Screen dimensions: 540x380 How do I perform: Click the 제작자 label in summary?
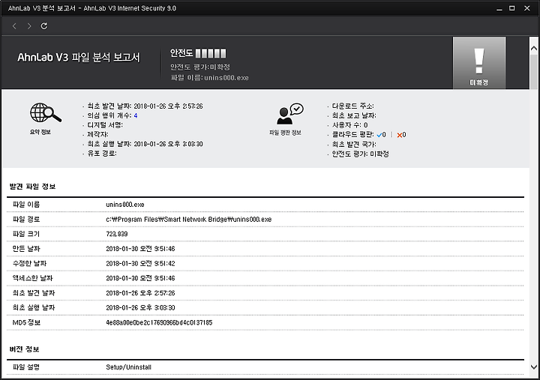[97, 134]
